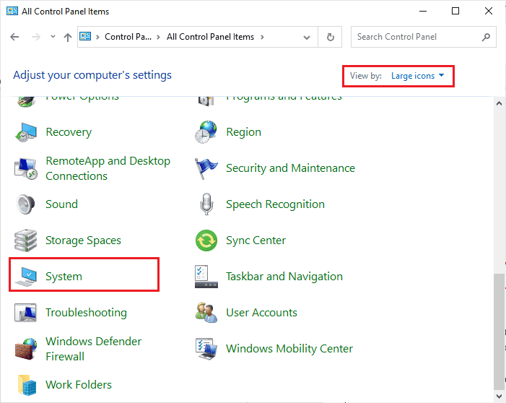Open the Storage Spaces link

pyautogui.click(x=83, y=240)
